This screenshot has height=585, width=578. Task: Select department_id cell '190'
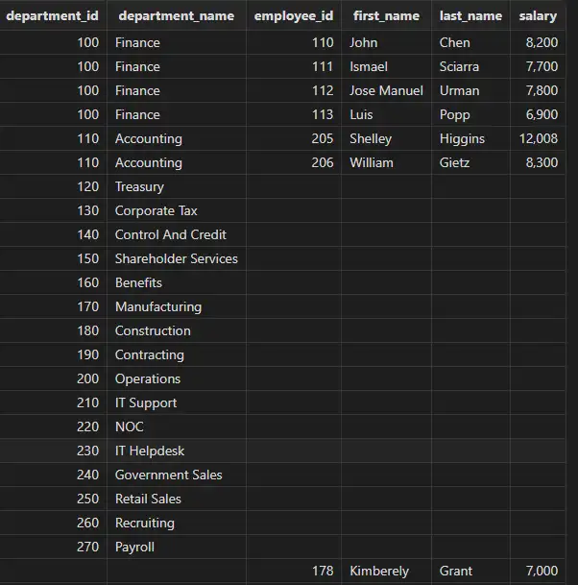click(53, 354)
